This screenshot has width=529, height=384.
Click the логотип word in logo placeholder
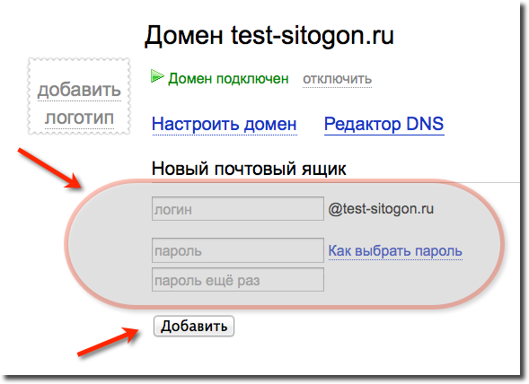click(x=79, y=118)
